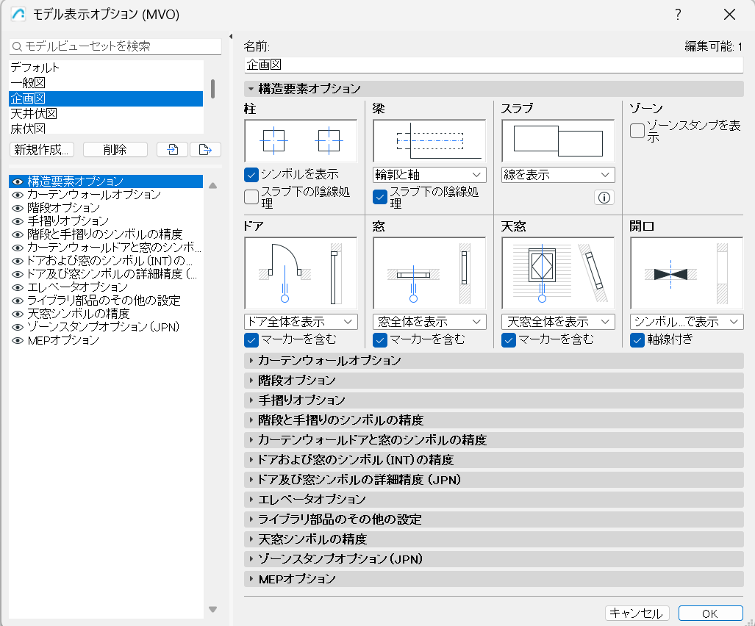Hide エレベータオプション using its eye icon
The height and width of the screenshot is (626, 755).
pos(16,287)
